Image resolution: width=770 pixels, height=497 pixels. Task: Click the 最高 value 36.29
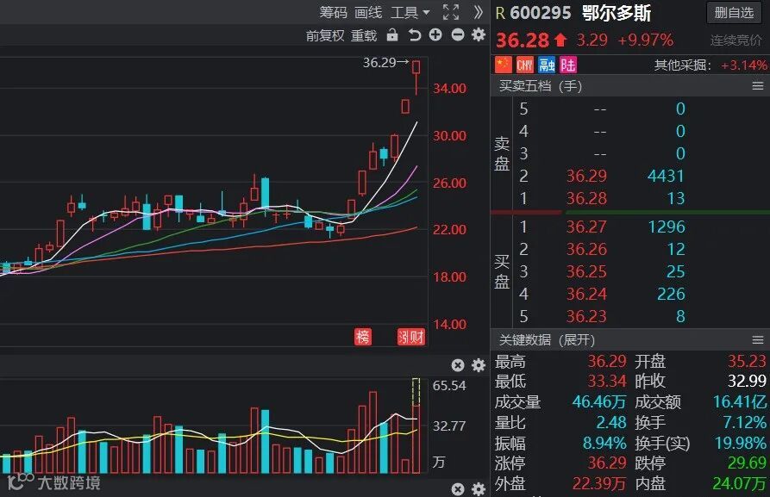tap(607, 362)
